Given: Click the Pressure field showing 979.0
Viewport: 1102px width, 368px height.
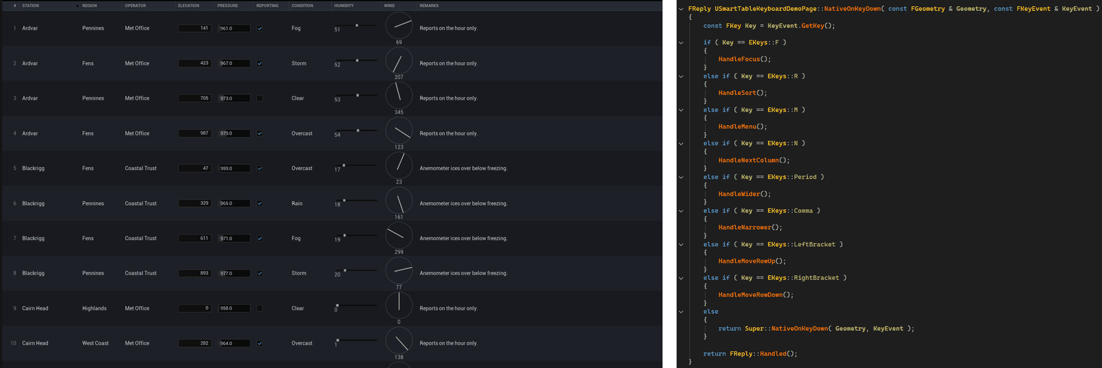Looking at the screenshot, I should (234, 133).
